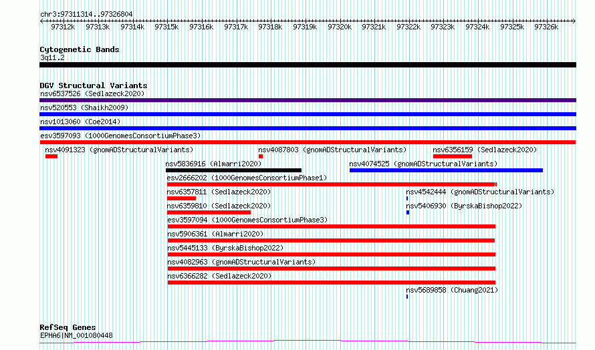The image size is (595, 350).
Task: Open the nsv6356159 (Sedlazeck2020) label
Action: pyautogui.click(x=485, y=150)
